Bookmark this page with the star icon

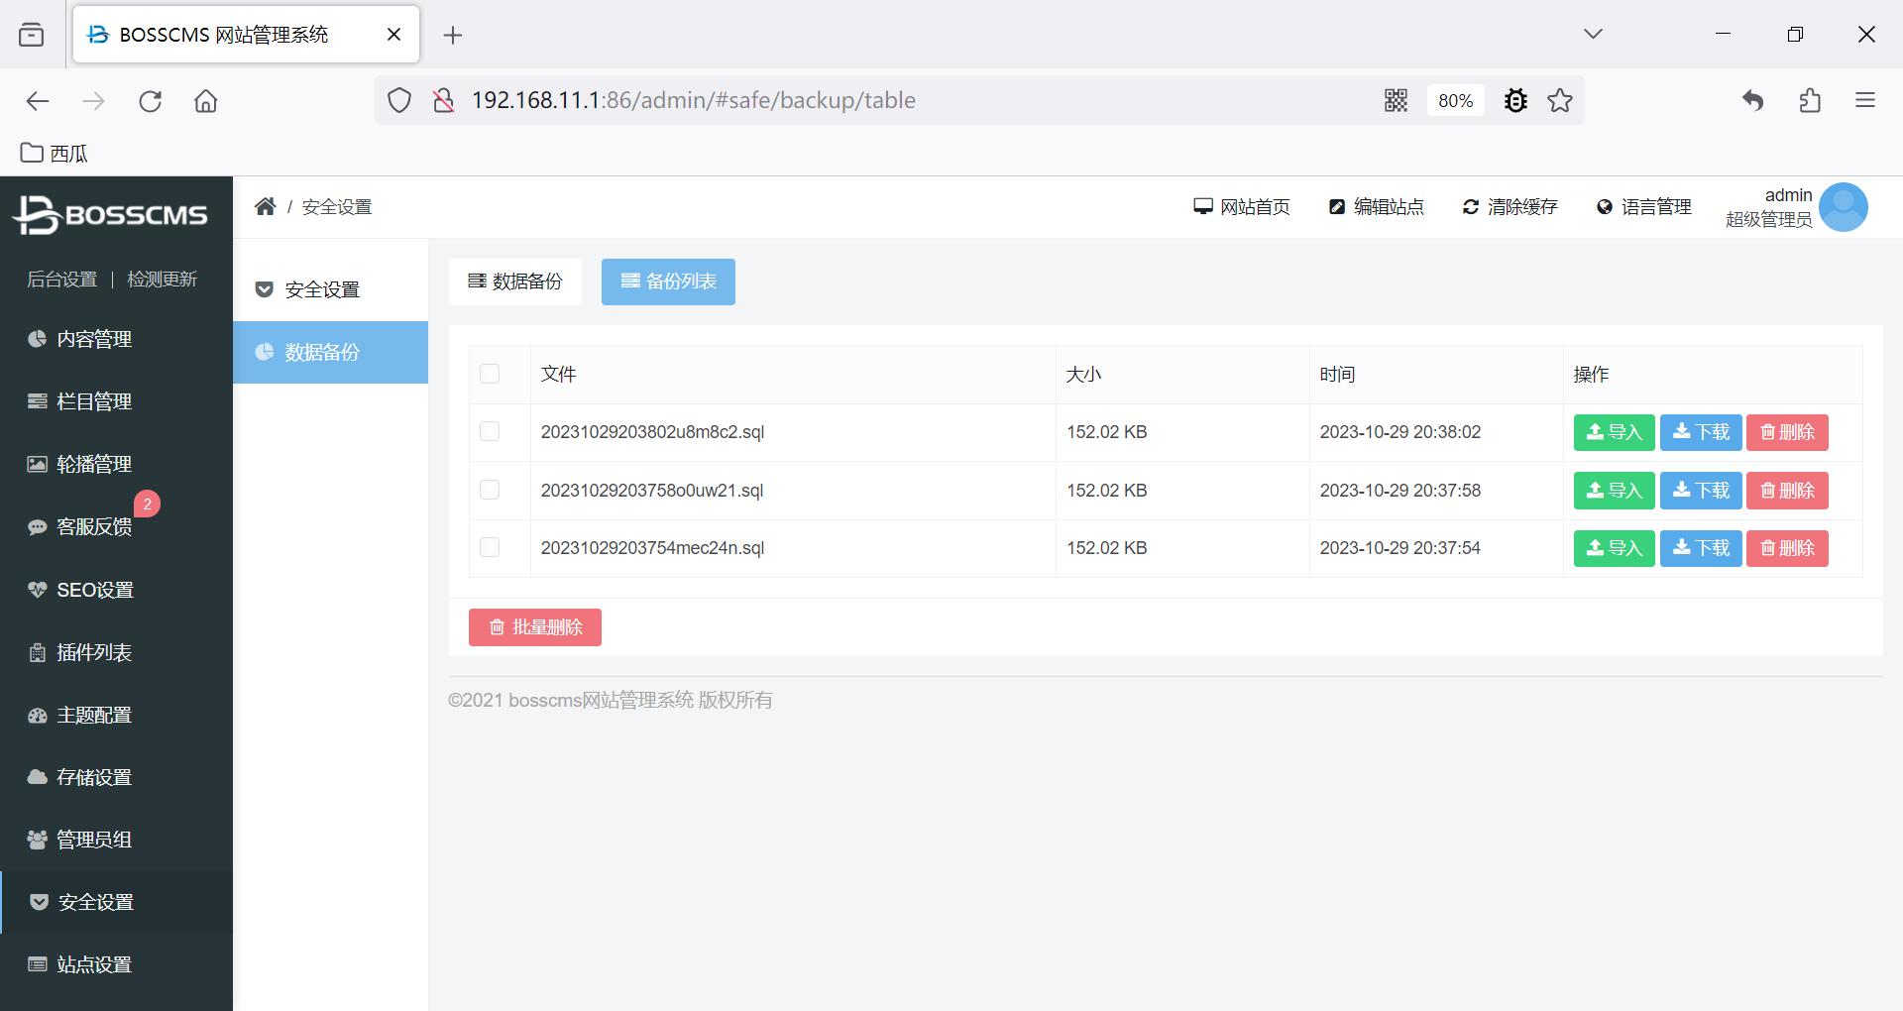pyautogui.click(x=1560, y=100)
